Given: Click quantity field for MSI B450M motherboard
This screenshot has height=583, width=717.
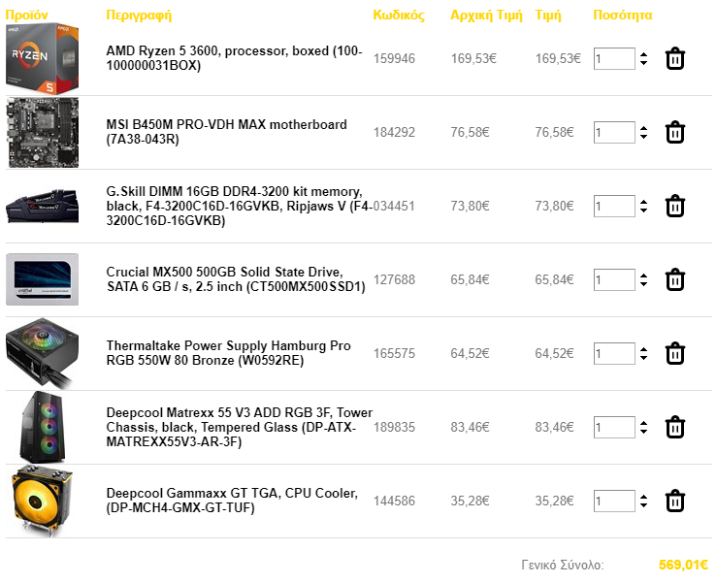Looking at the screenshot, I should tap(614, 132).
